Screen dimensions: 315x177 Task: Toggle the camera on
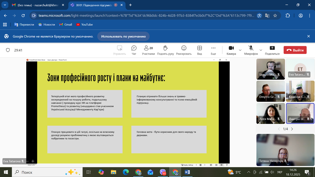tap(231, 50)
